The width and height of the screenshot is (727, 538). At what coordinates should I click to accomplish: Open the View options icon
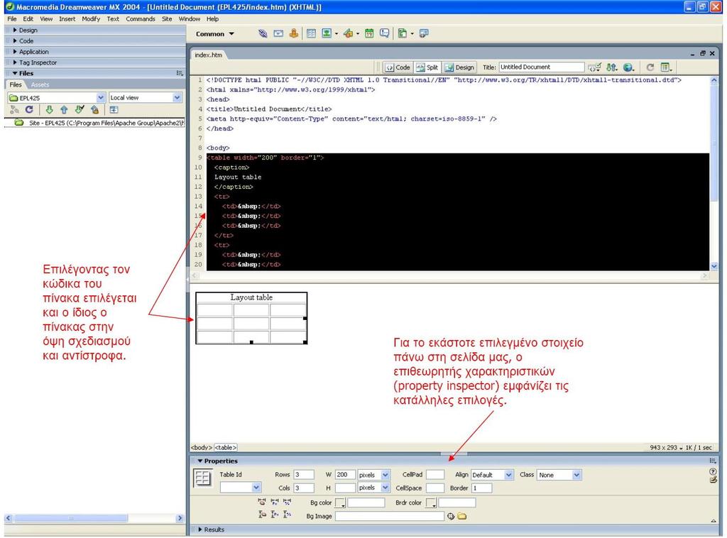(666, 67)
